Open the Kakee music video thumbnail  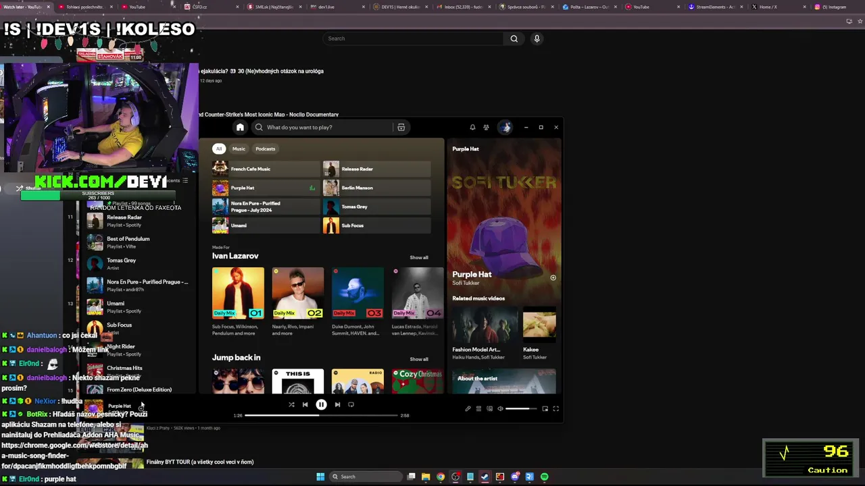click(539, 323)
